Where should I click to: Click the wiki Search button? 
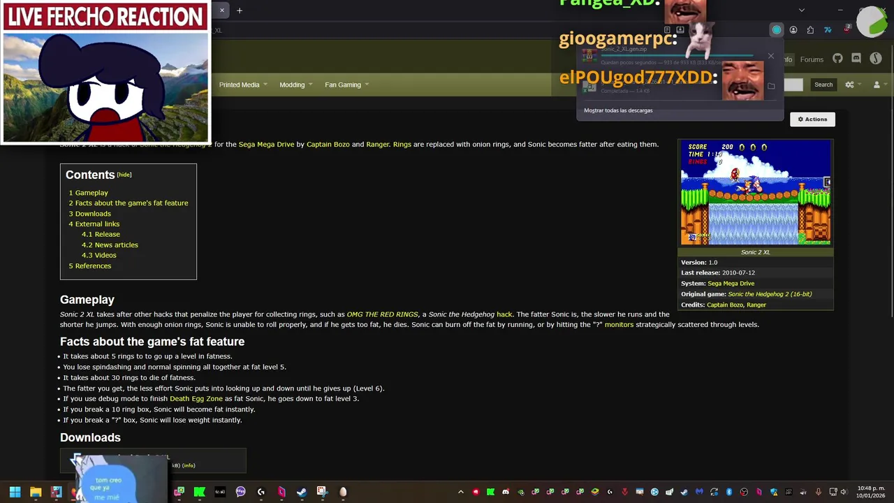[x=823, y=85]
